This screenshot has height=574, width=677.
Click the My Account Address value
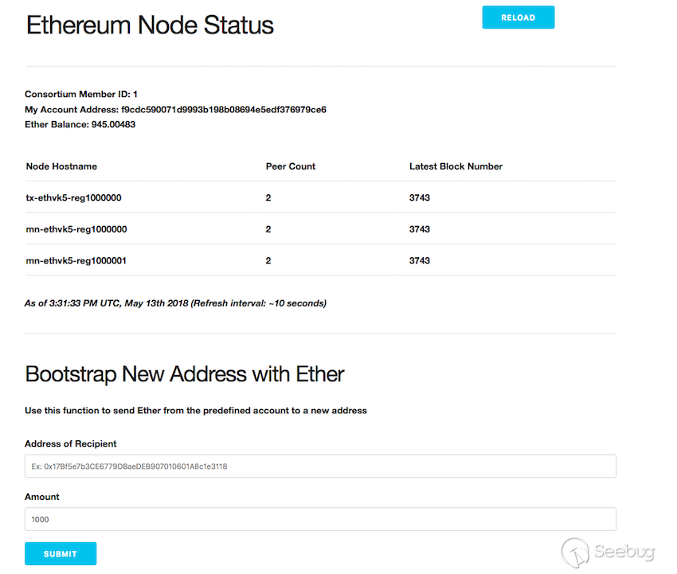click(x=224, y=109)
